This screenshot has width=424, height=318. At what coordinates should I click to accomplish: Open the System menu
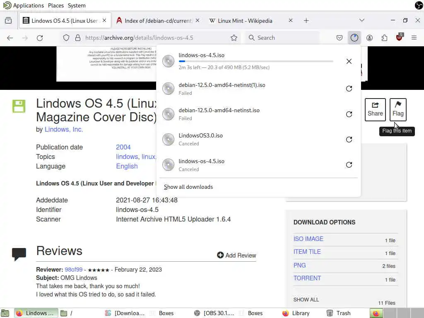[77, 5]
